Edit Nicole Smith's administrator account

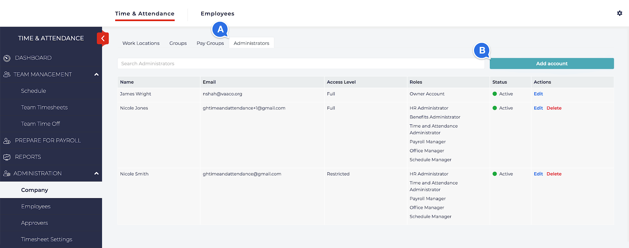click(538, 174)
